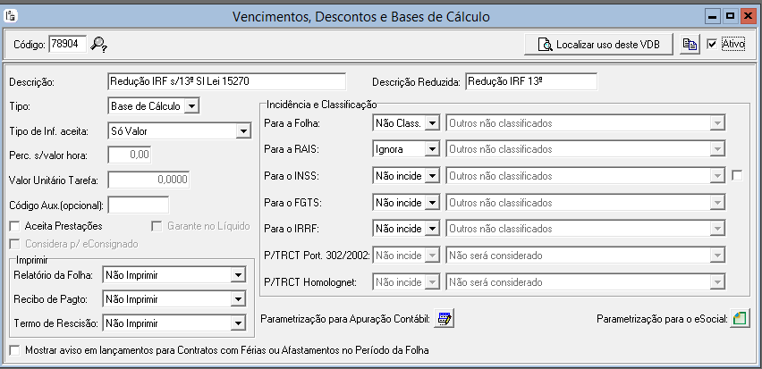Tick the checkbox beside Para o INSS row
This screenshot has width=762, height=369.
coord(736,176)
